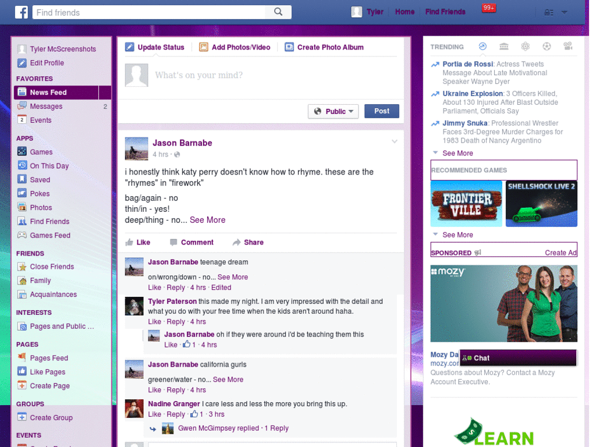Switch to Add Photos/Video tab

pos(235,47)
